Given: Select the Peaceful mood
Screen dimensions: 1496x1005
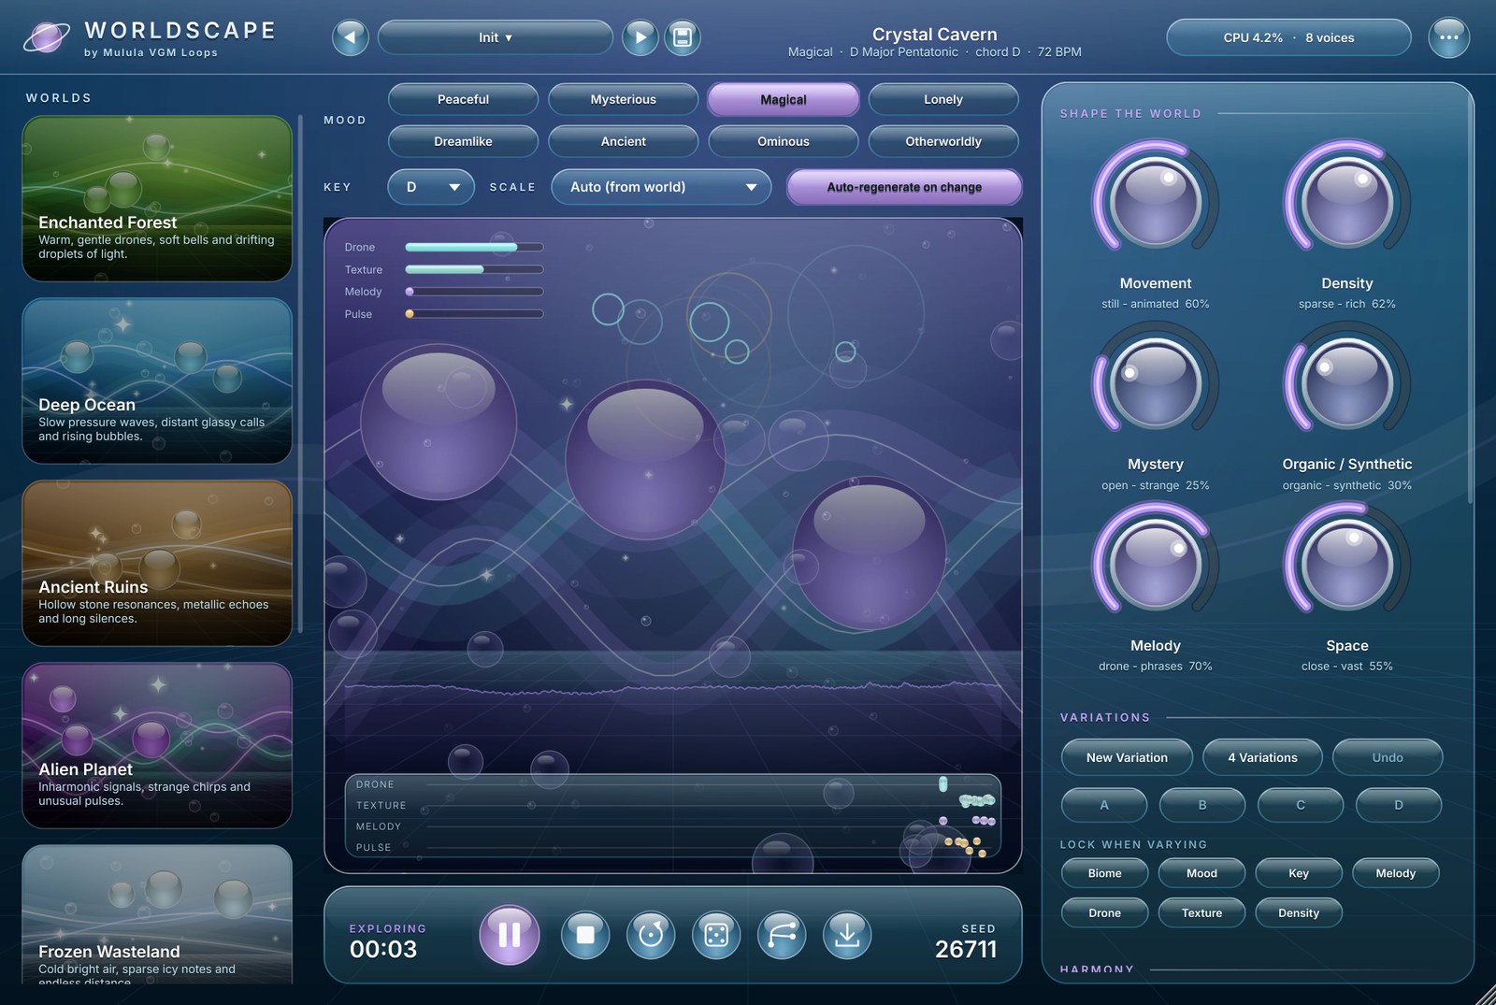Looking at the screenshot, I should pyautogui.click(x=463, y=99).
